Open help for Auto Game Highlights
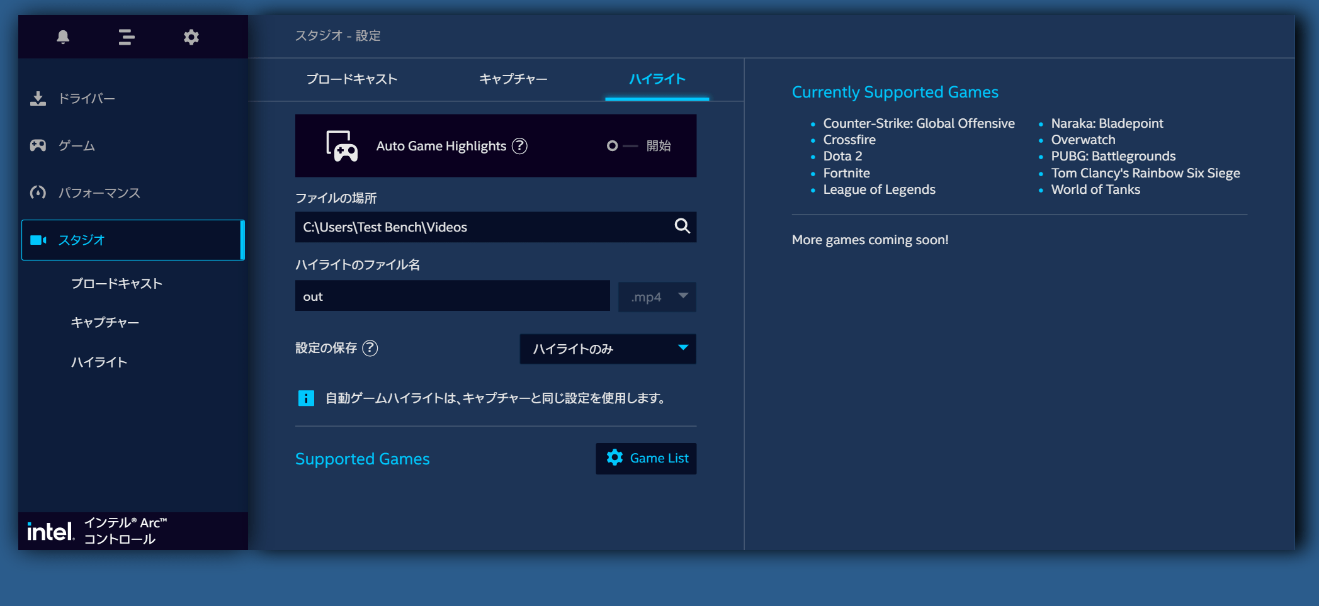Image resolution: width=1319 pixels, height=606 pixels. click(x=519, y=146)
